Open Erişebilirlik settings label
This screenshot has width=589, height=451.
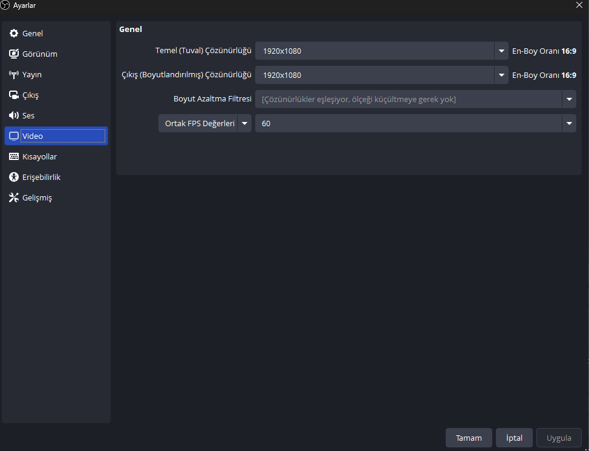[41, 178]
